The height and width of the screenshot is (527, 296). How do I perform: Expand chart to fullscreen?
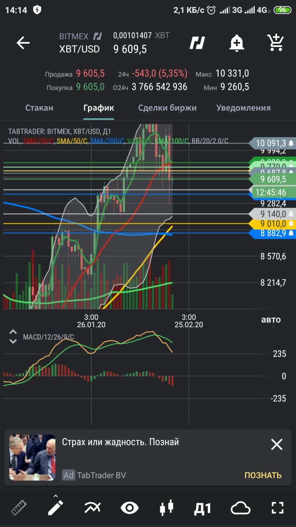278,508
